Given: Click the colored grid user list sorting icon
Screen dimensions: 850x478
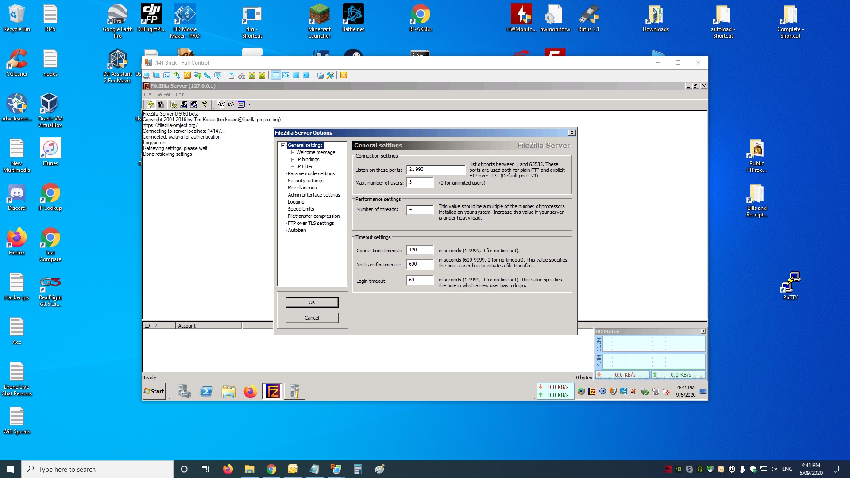Looking at the screenshot, I should [x=241, y=104].
